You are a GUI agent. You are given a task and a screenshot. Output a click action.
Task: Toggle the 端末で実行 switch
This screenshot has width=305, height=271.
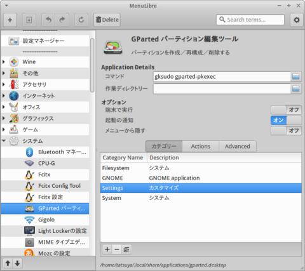point(286,110)
